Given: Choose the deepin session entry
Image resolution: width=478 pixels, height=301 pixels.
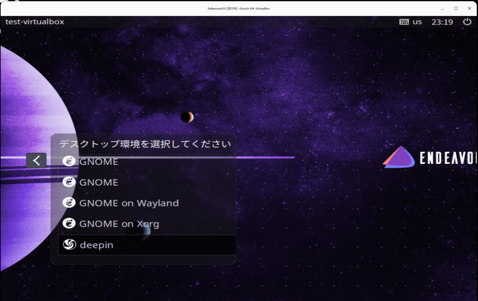Looking at the screenshot, I should [147, 245].
